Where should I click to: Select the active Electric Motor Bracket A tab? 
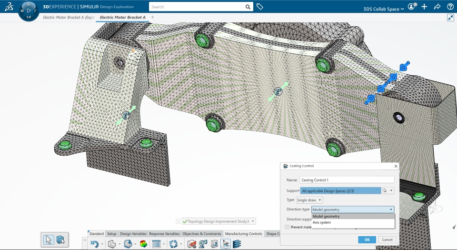pyautogui.click(x=123, y=18)
